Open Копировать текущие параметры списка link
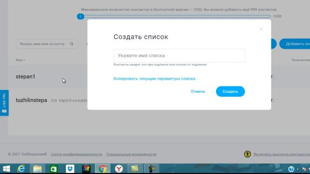Screen dimensions: 310x174 click(x=155, y=78)
